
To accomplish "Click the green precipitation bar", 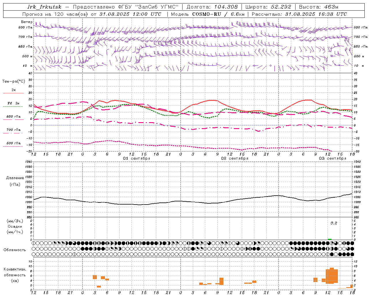I will 330,239.
